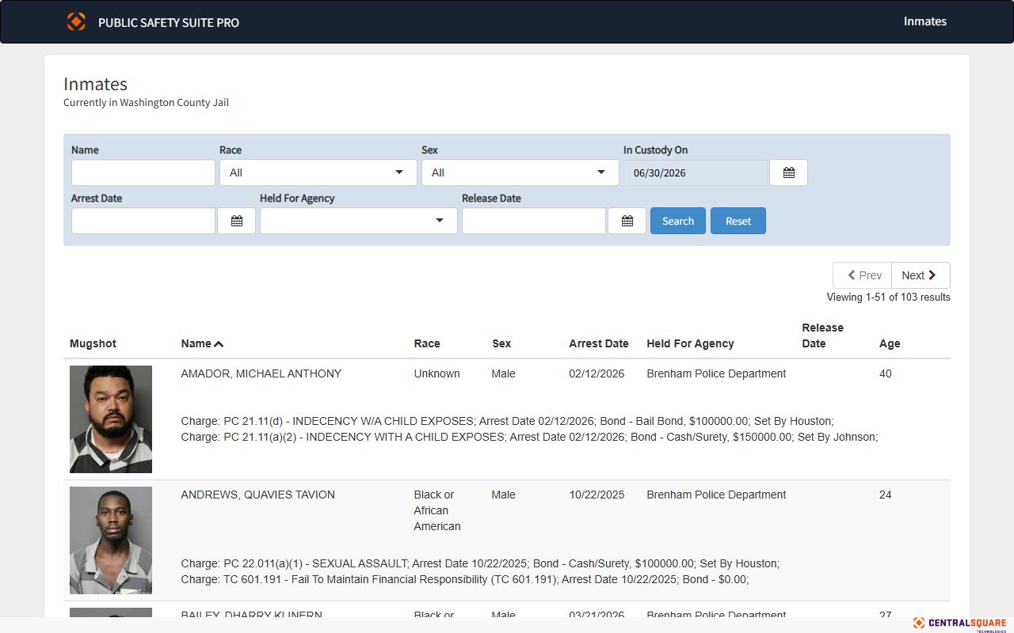Viewport: 1014px width, 633px height.
Task: Click the Mugshot column header
Action: [x=93, y=343]
